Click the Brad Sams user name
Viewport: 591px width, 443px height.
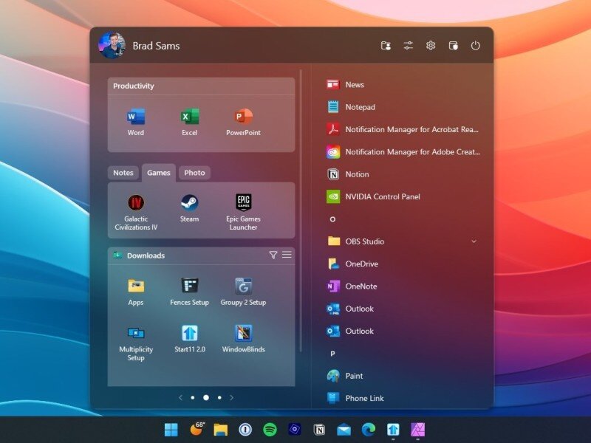(156, 46)
